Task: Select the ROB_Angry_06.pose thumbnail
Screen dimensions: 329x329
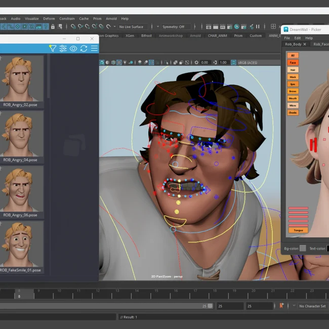Action: (22, 189)
